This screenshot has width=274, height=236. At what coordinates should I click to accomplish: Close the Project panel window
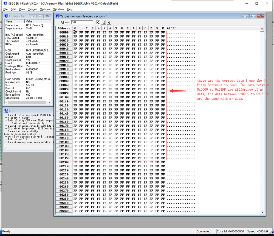coord(47,16)
